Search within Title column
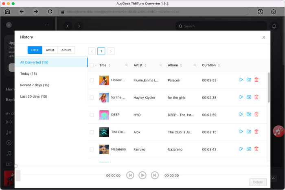The height and width of the screenshot is (190, 285). click(x=127, y=65)
